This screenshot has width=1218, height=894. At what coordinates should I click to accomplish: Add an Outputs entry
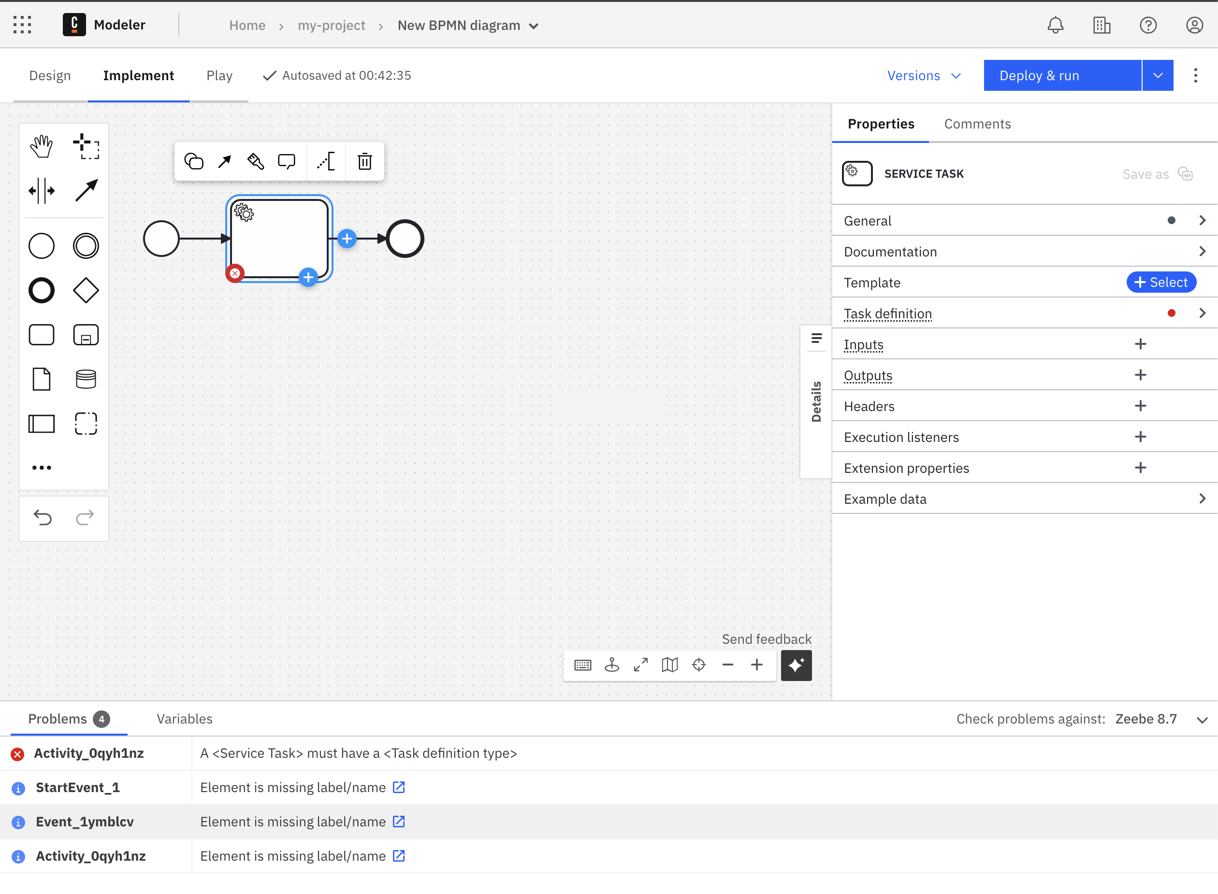coord(1141,375)
